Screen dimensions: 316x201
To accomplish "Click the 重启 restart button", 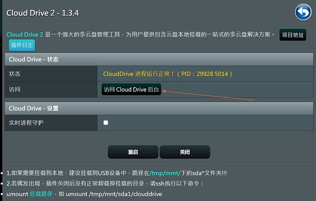I will (x=133, y=152).
